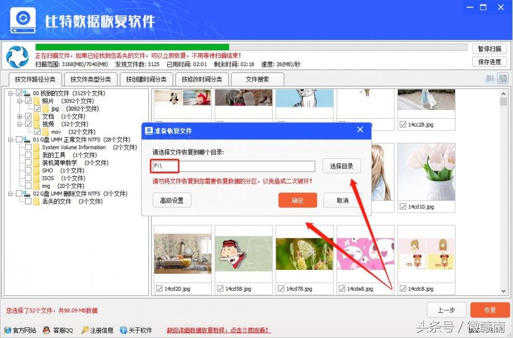Click the 确定 button in the dialog
Screen dimensions: 513x338
click(x=298, y=200)
